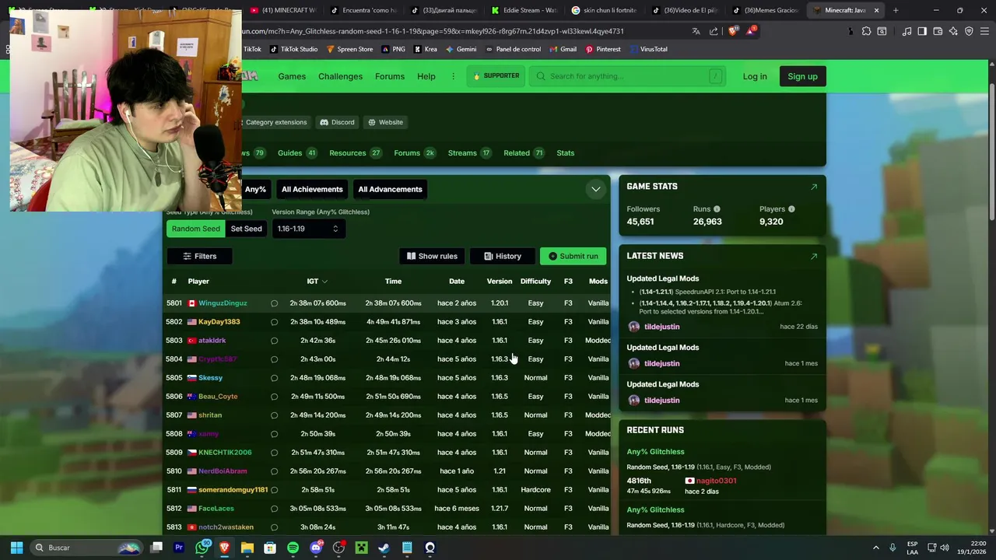The height and width of the screenshot is (560, 996).
Task: Open the Related tab
Action: coord(524,153)
